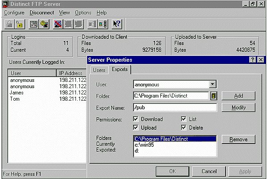The height and width of the screenshot is (179, 268).
Task: Open the server configuration panel icon
Action: click(33, 24)
